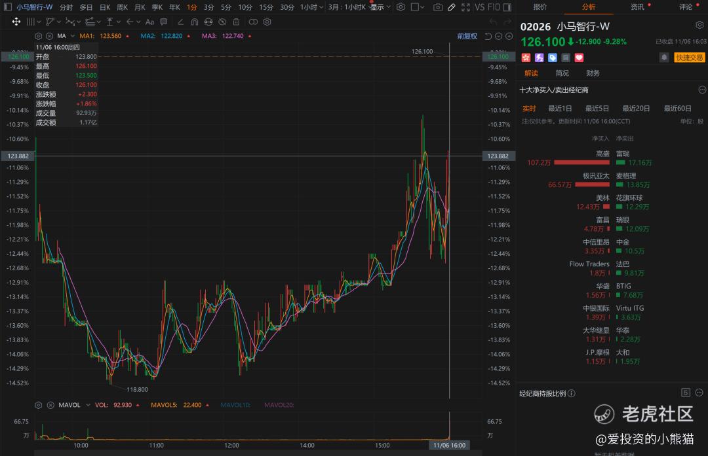Delete drawings with the trash icon

pos(236,22)
